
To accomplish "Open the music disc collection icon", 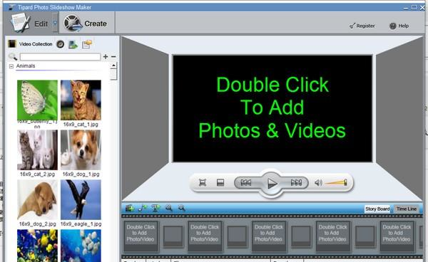I will click(61, 44).
